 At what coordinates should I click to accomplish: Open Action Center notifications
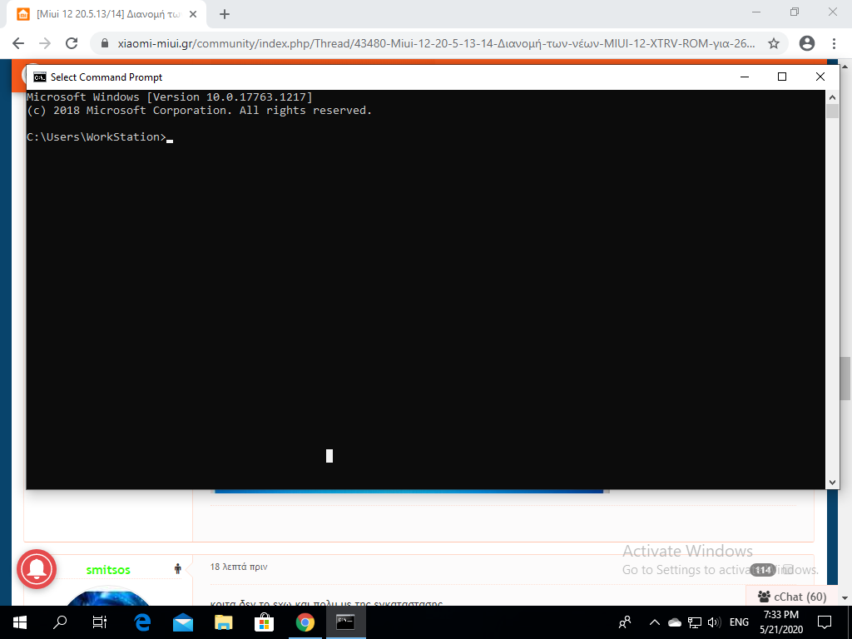pyautogui.click(x=825, y=622)
